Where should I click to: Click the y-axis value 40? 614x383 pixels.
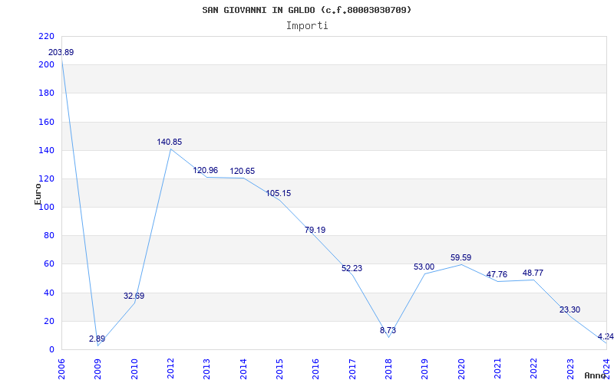pyautogui.click(x=49, y=293)
